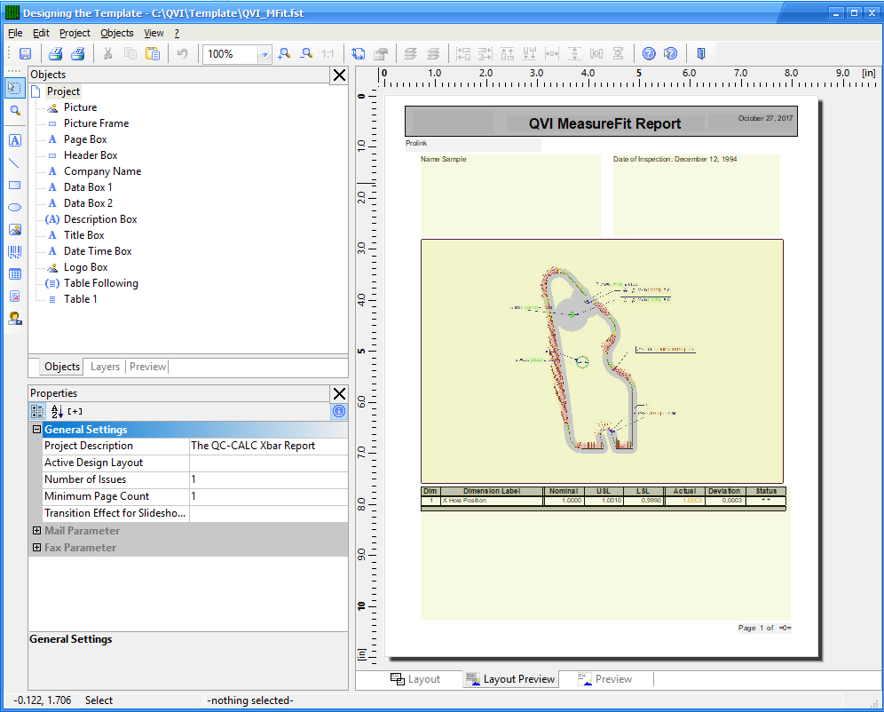Toggle the blue info icon in the Properties panel
Viewport: 884px width, 712px height.
pyautogui.click(x=339, y=412)
